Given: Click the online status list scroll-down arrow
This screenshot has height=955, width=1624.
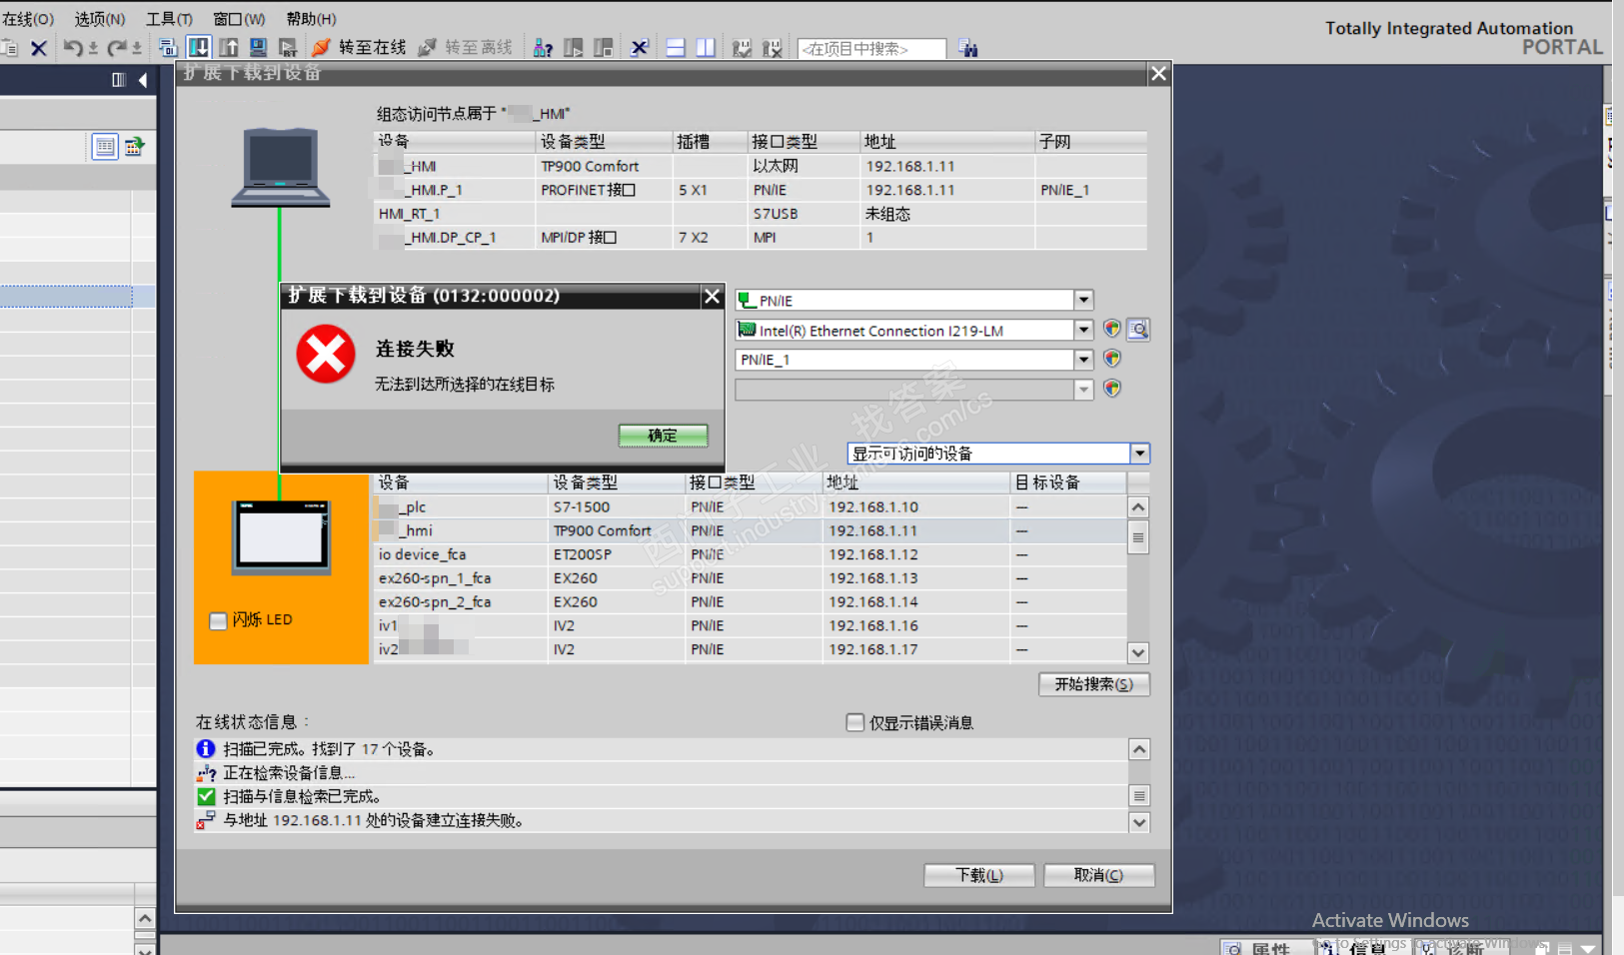Looking at the screenshot, I should (x=1139, y=822).
